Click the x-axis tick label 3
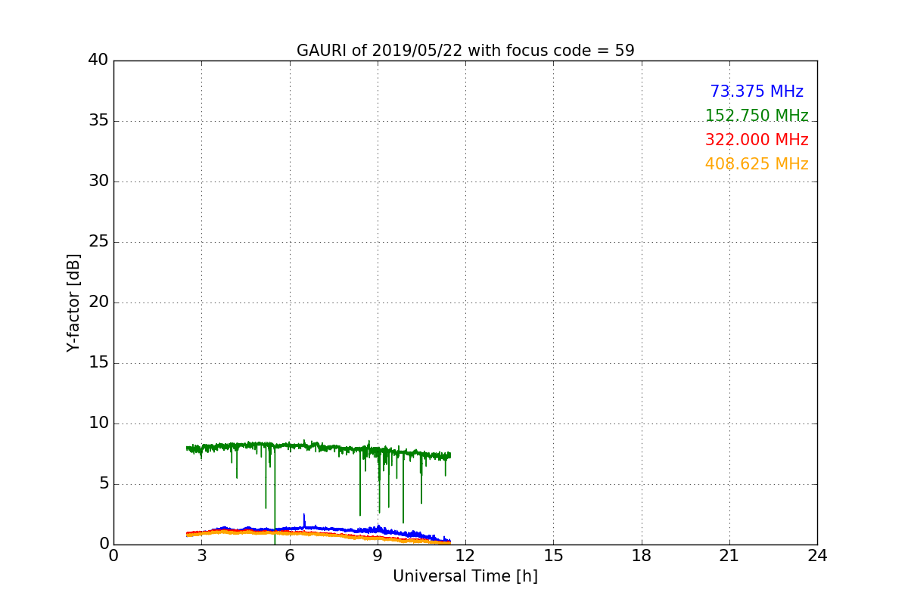908x605 pixels. 201,556
